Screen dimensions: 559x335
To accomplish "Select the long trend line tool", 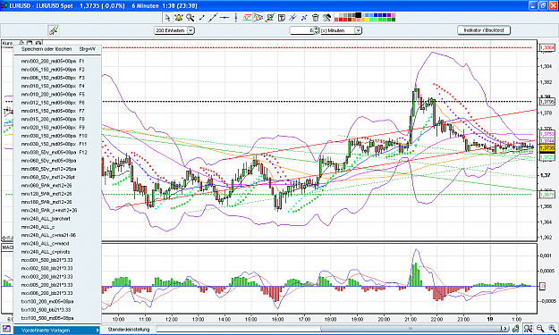I will pyautogui.click(x=213, y=18).
